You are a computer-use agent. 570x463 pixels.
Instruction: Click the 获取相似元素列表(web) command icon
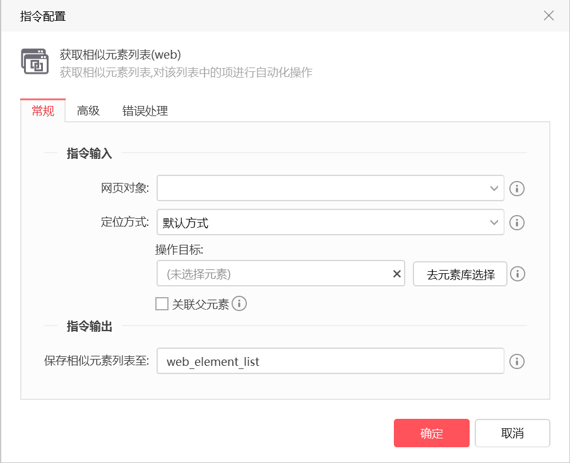click(x=35, y=61)
